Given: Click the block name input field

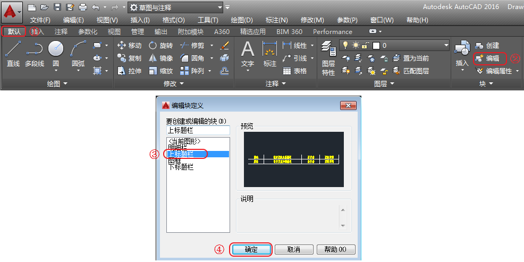Looking at the screenshot, I should pyautogui.click(x=198, y=130).
